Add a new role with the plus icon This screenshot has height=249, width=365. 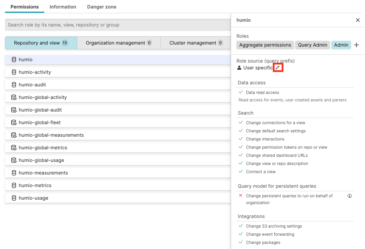(x=356, y=45)
